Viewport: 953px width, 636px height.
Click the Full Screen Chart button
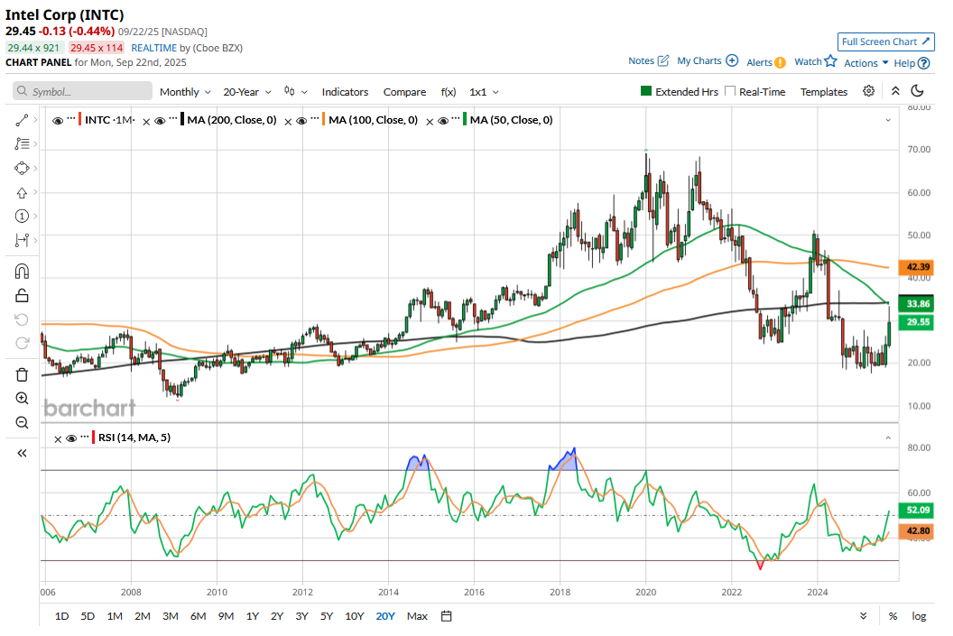[x=885, y=41]
